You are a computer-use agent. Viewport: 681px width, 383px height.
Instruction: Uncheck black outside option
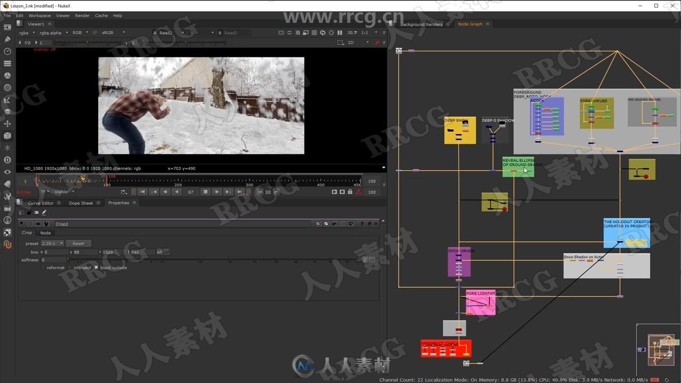click(96, 268)
